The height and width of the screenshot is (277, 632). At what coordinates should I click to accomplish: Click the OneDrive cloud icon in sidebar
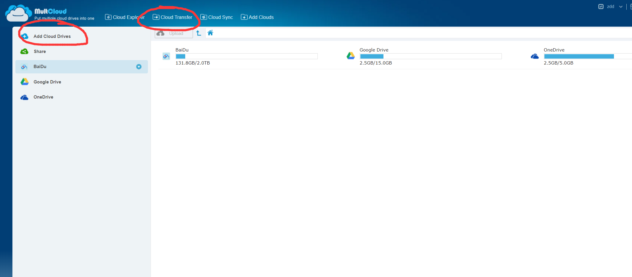pyautogui.click(x=24, y=97)
